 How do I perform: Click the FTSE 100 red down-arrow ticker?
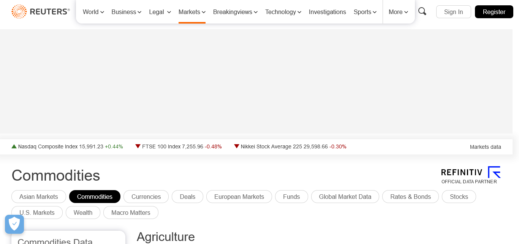pyautogui.click(x=138, y=146)
